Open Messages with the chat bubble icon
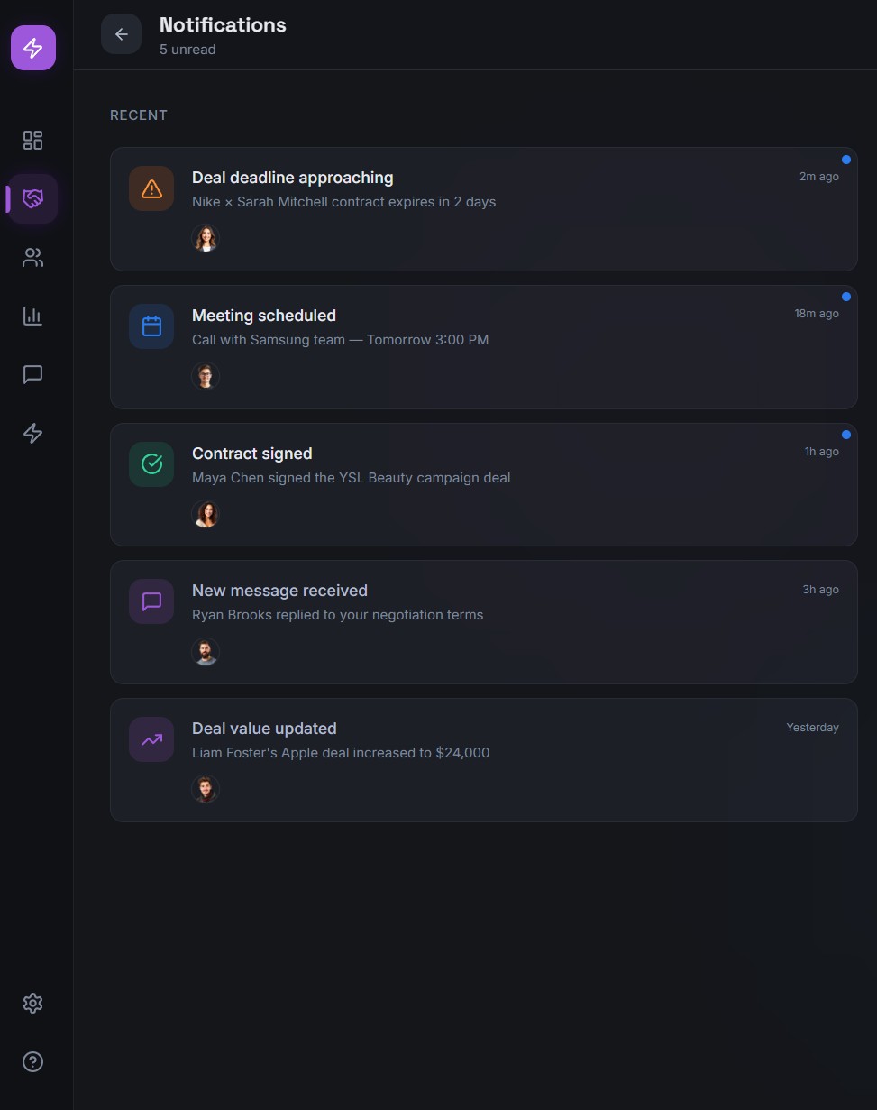The width and height of the screenshot is (877, 1110). tap(32, 374)
